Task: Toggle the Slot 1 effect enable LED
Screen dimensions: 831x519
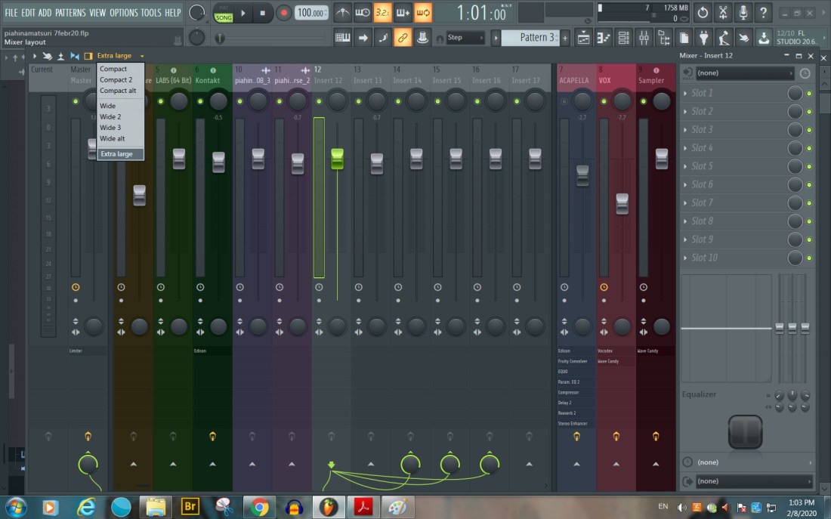Action: [x=809, y=93]
